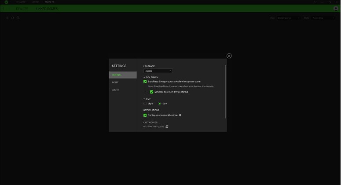
Task: Click the settings gear icon in title bar
Action: pyautogui.click(x=315, y=2)
